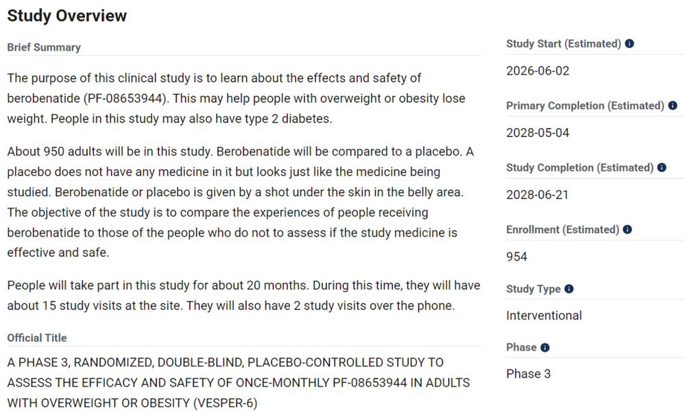Viewport: 685px width, 414px height.
Task: Click the Brief Summary section label
Action: click(44, 47)
